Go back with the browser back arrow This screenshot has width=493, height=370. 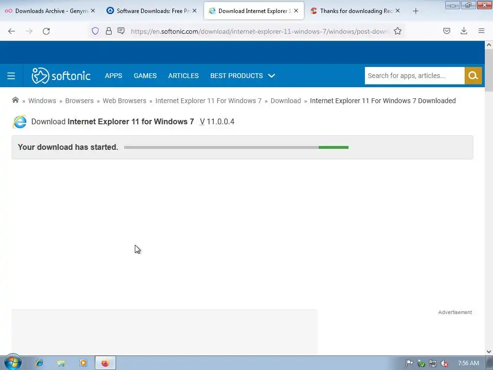tap(12, 31)
